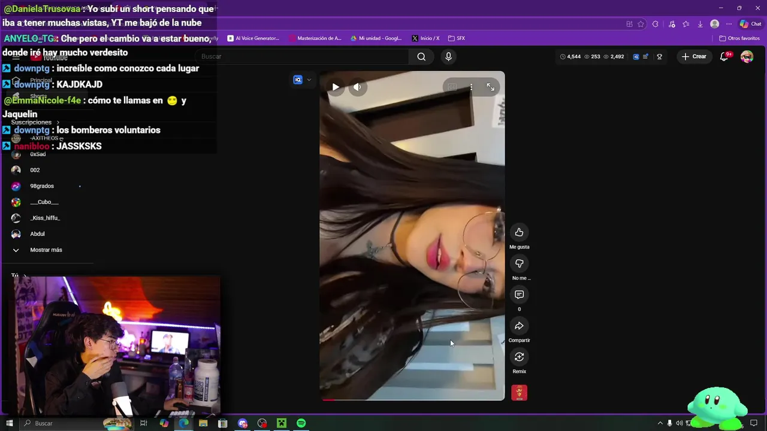Open the browser Extensions puzzle icon
The image size is (767, 431).
655,24
